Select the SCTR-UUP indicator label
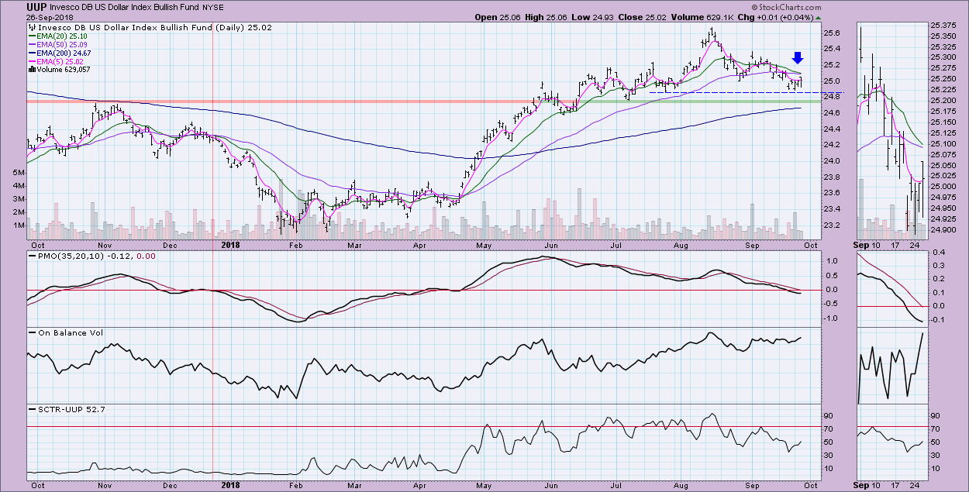The width and height of the screenshot is (969, 492). (x=60, y=408)
